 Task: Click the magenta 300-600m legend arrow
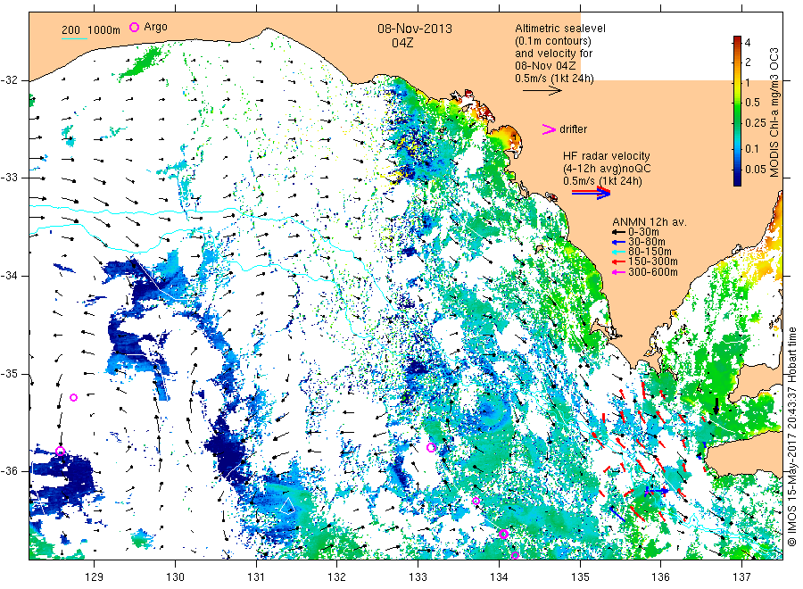click(x=618, y=272)
